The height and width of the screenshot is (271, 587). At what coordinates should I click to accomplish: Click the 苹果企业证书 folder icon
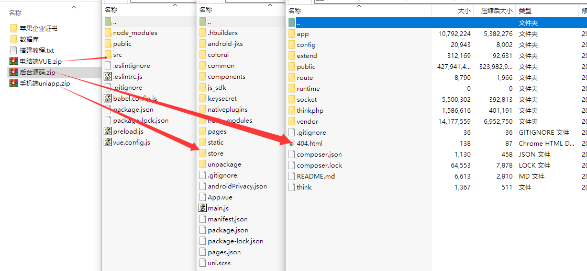pyautogui.click(x=14, y=28)
